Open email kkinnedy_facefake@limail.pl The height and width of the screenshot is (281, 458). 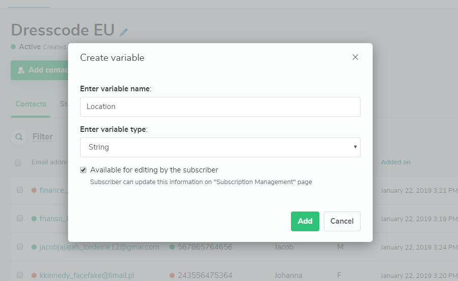click(x=87, y=275)
